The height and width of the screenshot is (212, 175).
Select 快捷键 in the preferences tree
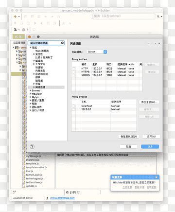(39, 67)
